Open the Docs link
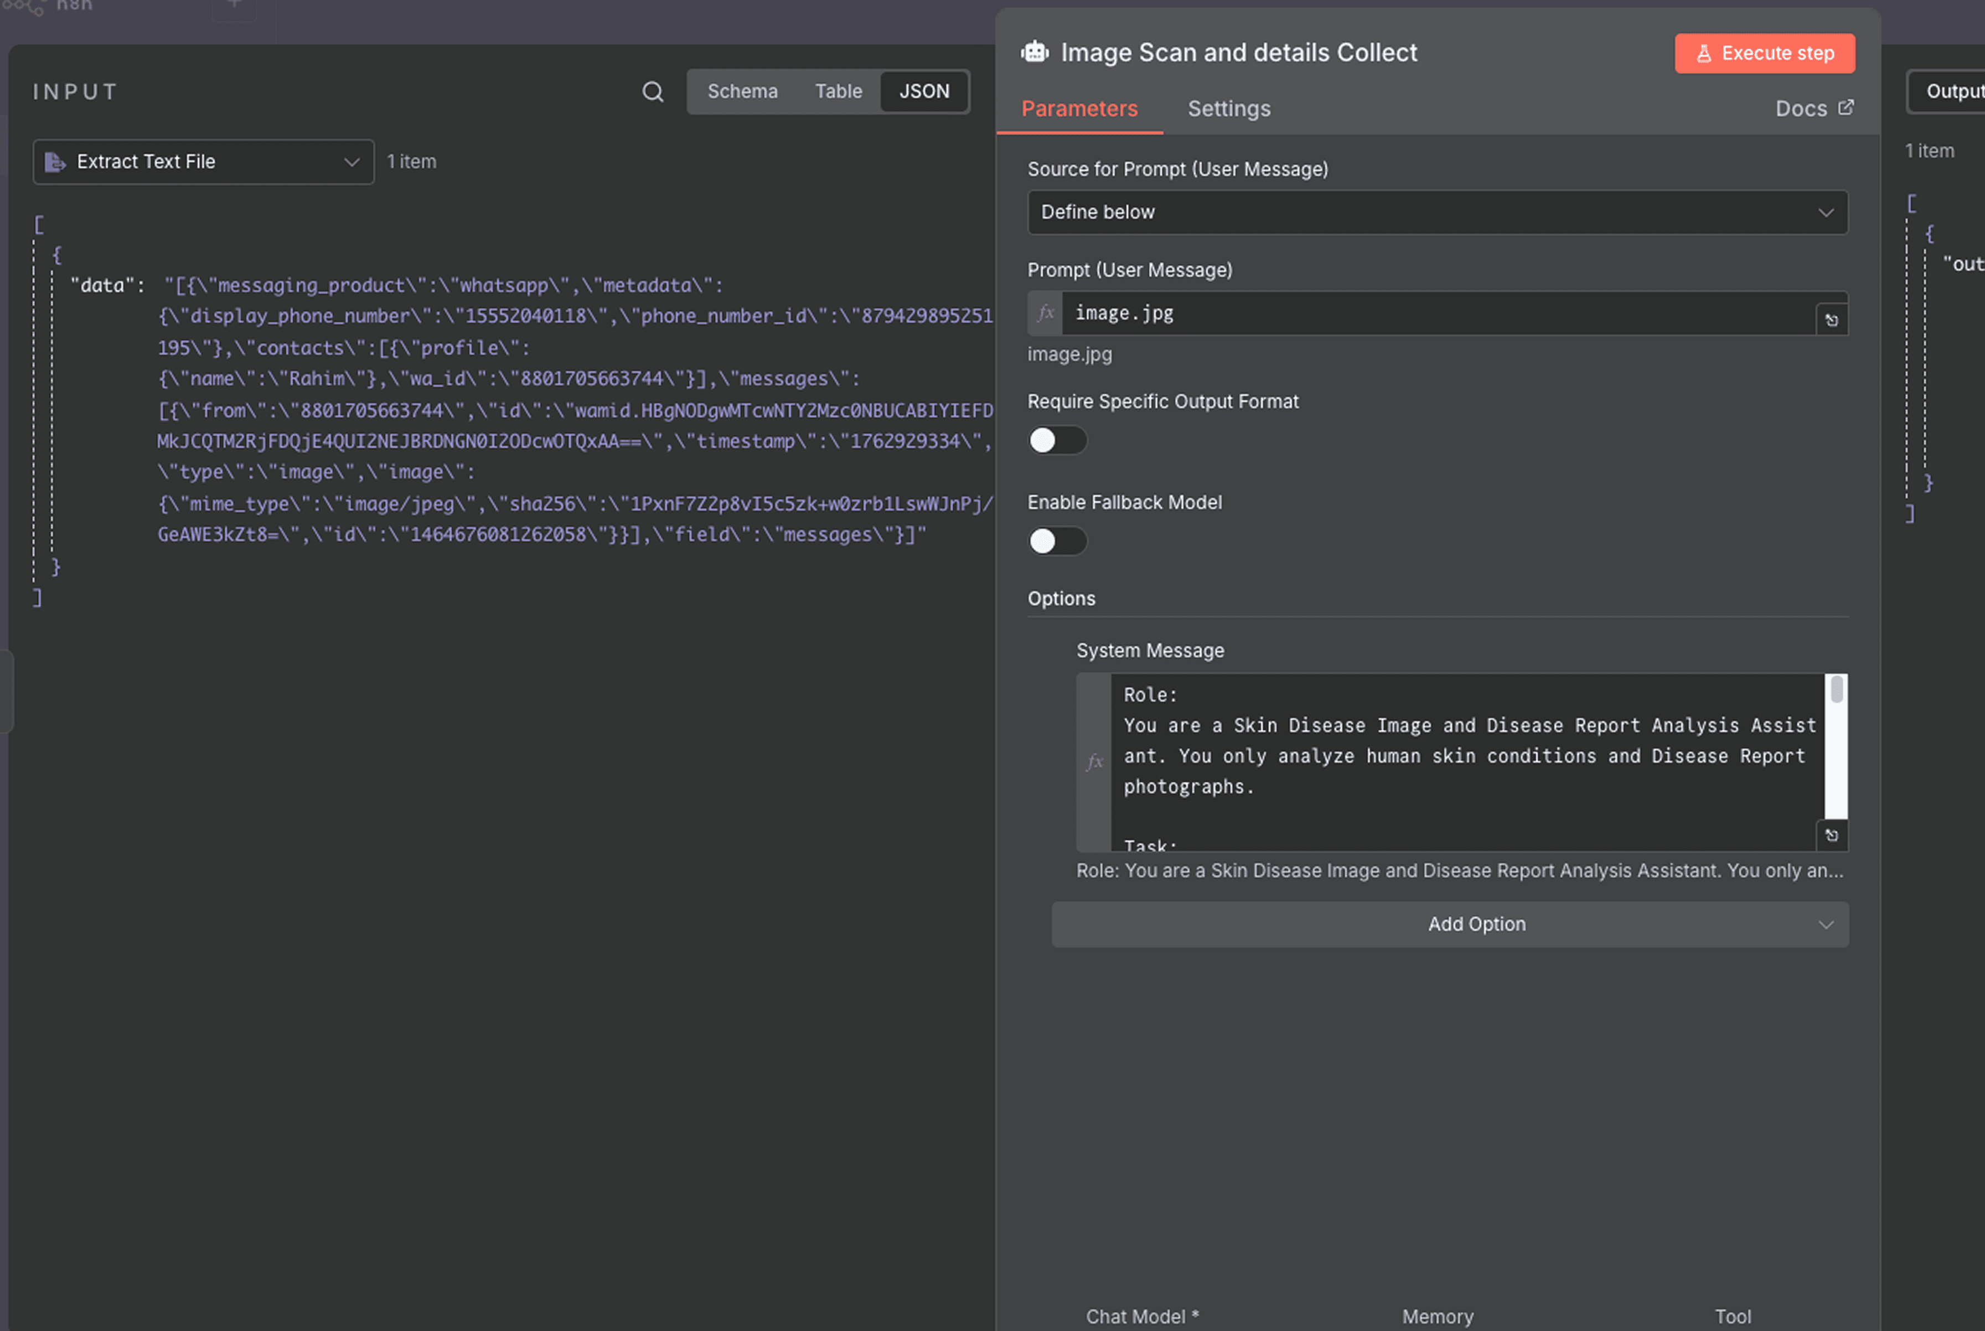The height and width of the screenshot is (1331, 1985). (x=1800, y=109)
